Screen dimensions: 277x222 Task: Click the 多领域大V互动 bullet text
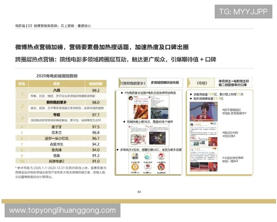[x=151, y=150]
